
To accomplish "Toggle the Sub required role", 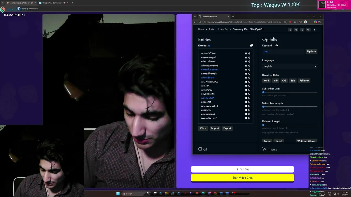I will [293, 81].
